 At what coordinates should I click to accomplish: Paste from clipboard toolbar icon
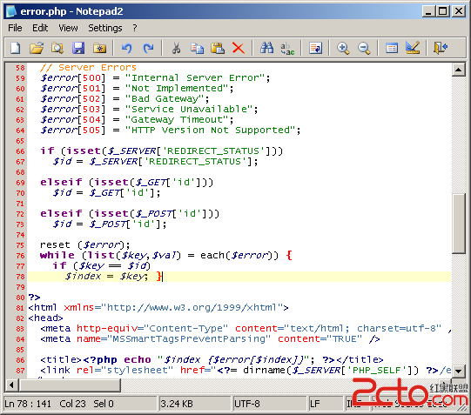pyautogui.click(x=218, y=48)
